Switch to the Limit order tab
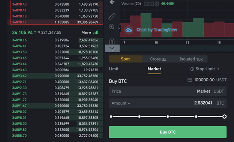This screenshot has height=142, width=234. [x=114, y=69]
